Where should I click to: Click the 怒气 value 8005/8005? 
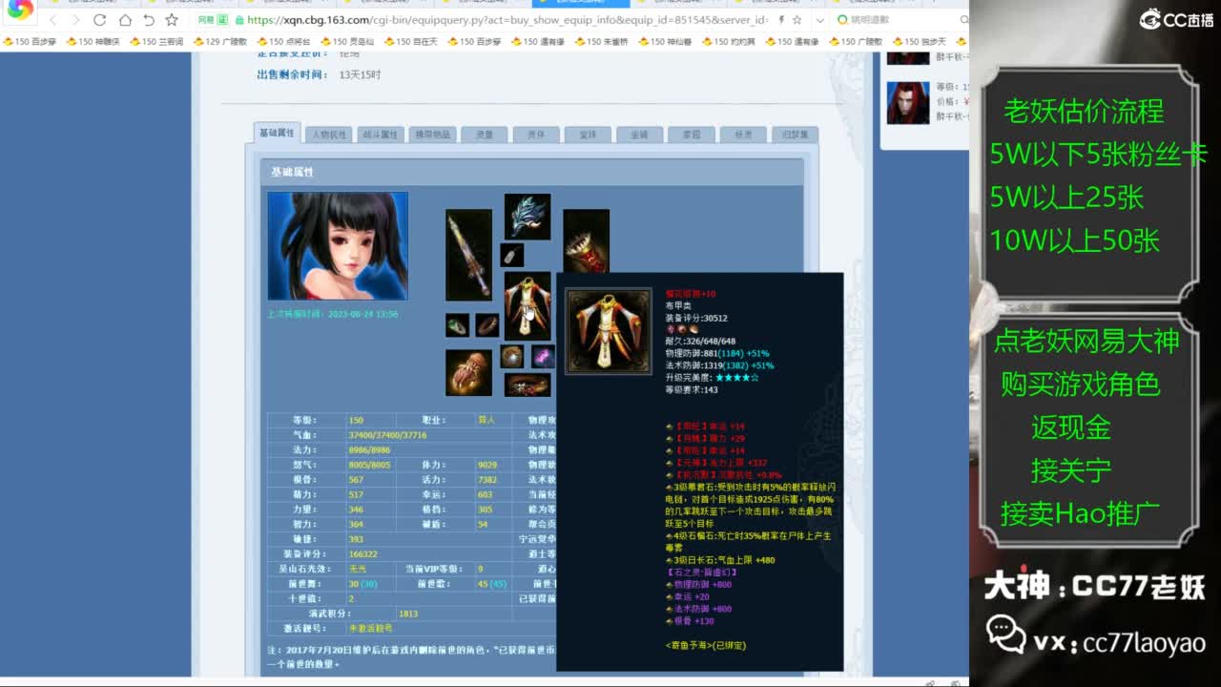click(369, 465)
